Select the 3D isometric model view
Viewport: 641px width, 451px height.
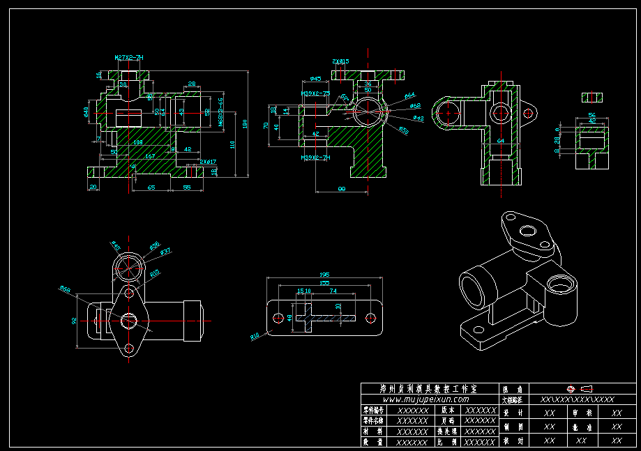pyautogui.click(x=518, y=281)
